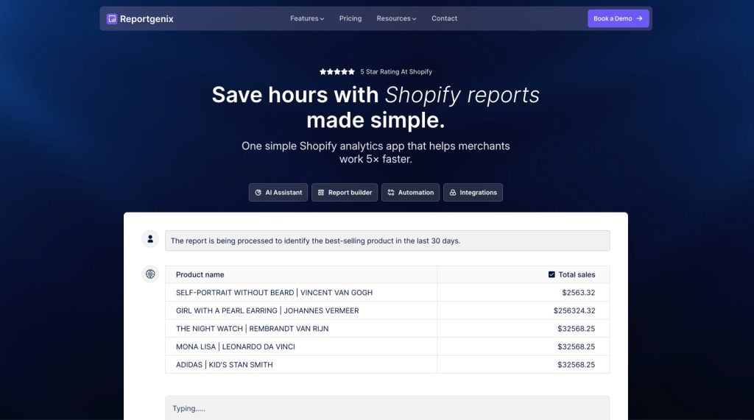Click the AI Assistant tab icon
This screenshot has height=420, width=754.
tap(258, 192)
